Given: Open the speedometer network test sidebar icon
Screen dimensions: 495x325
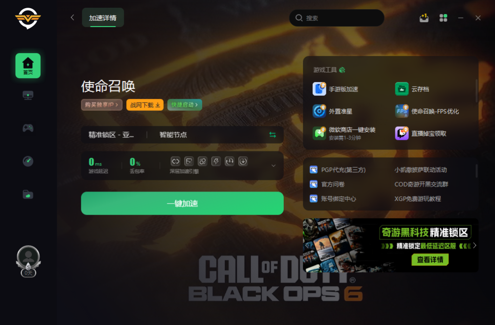Looking at the screenshot, I should pos(28,161).
